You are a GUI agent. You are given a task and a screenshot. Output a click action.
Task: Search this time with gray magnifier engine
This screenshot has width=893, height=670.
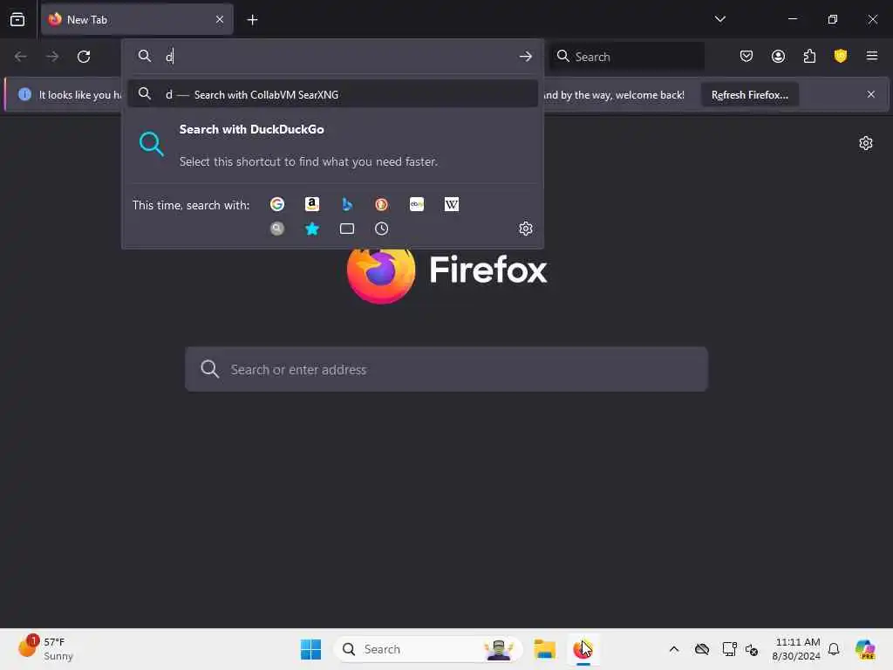tap(277, 229)
